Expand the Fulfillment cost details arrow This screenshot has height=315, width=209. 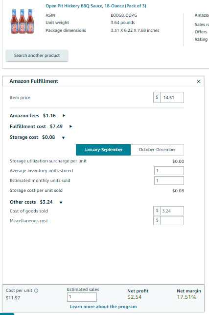pyautogui.click(x=70, y=127)
